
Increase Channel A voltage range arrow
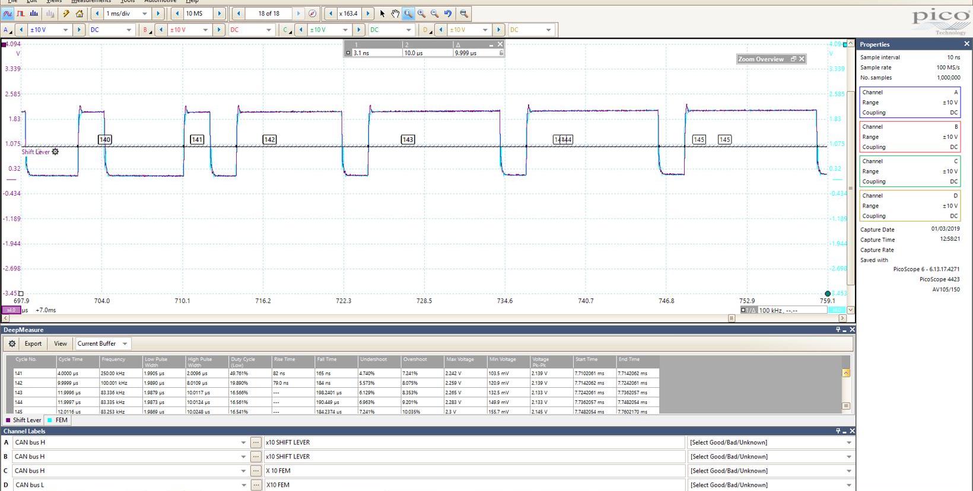click(79, 30)
